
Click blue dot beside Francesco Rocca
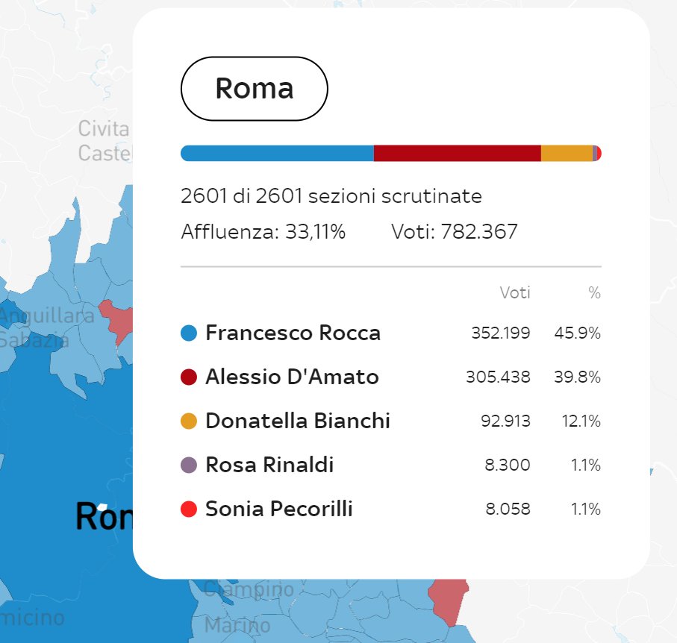[190, 333]
